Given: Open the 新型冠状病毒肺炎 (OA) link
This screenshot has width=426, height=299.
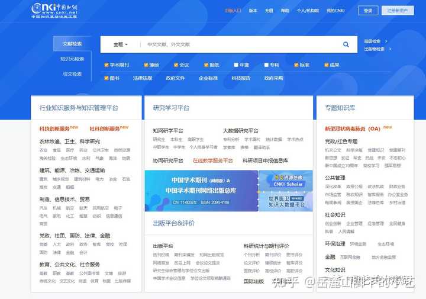Looking at the screenshot, I should (353, 128).
